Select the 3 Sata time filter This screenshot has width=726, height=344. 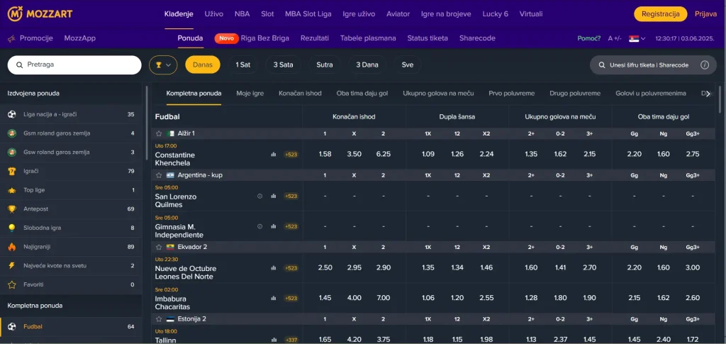pyautogui.click(x=283, y=65)
